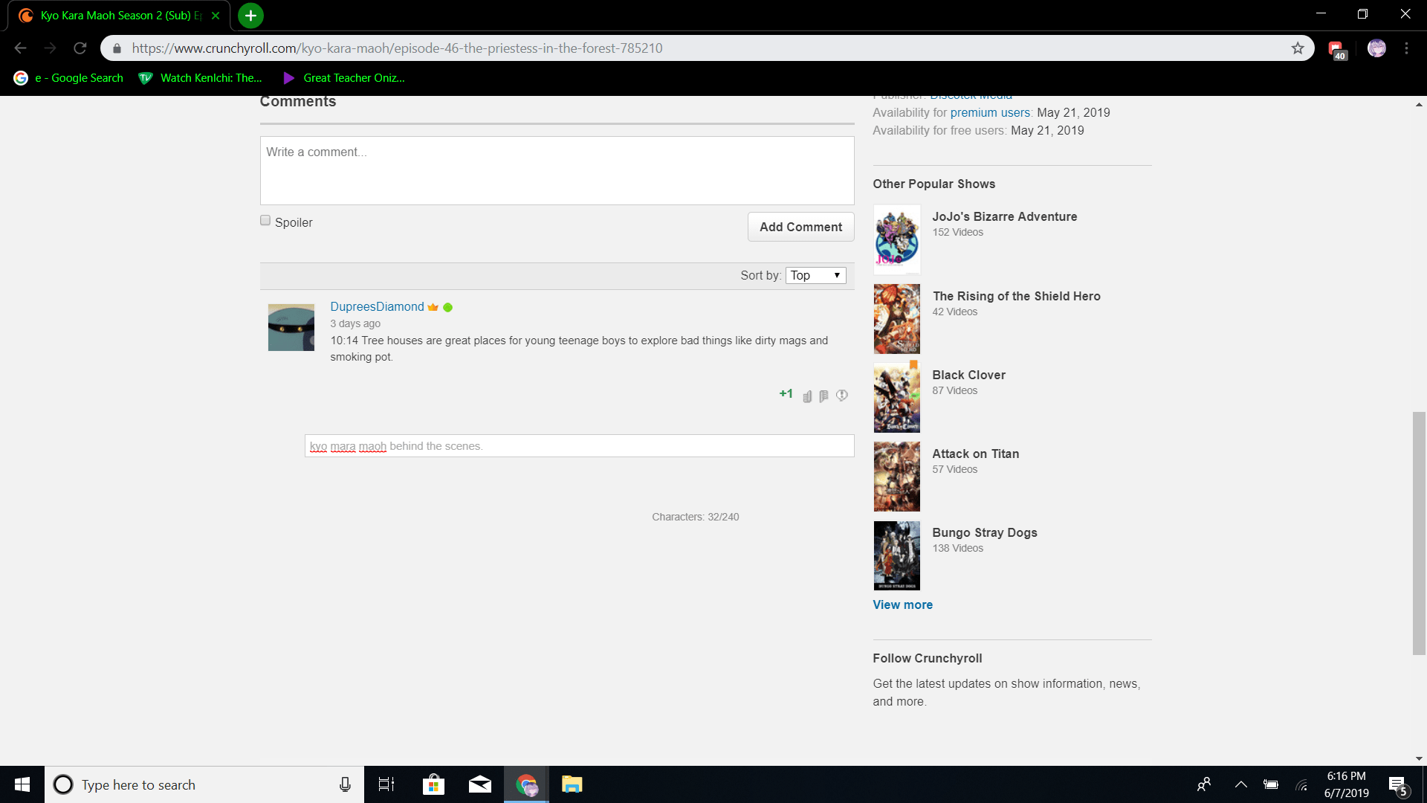Reload the Crunchyroll page
The image size is (1427, 803).
coord(81,48)
